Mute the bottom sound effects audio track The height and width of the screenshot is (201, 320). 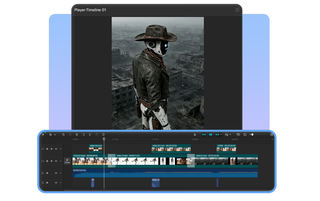click(56, 183)
